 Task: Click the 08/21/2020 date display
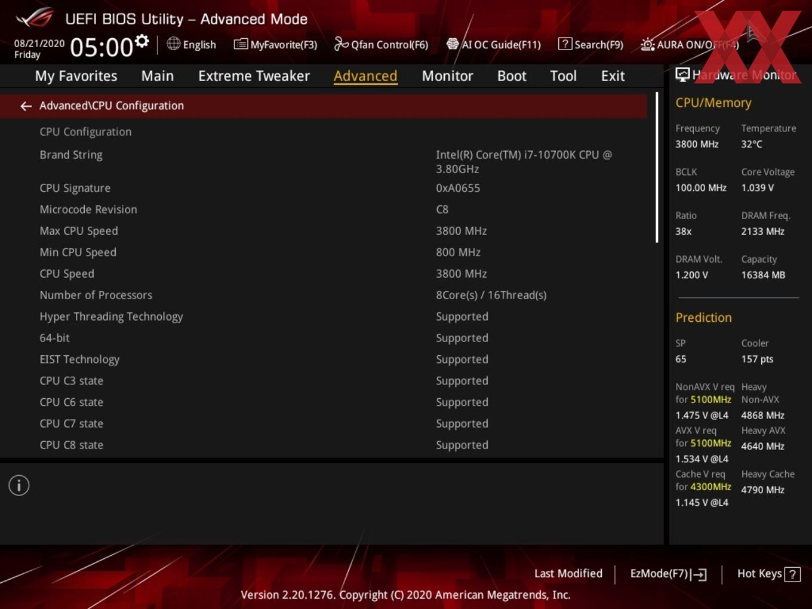pyautogui.click(x=39, y=44)
